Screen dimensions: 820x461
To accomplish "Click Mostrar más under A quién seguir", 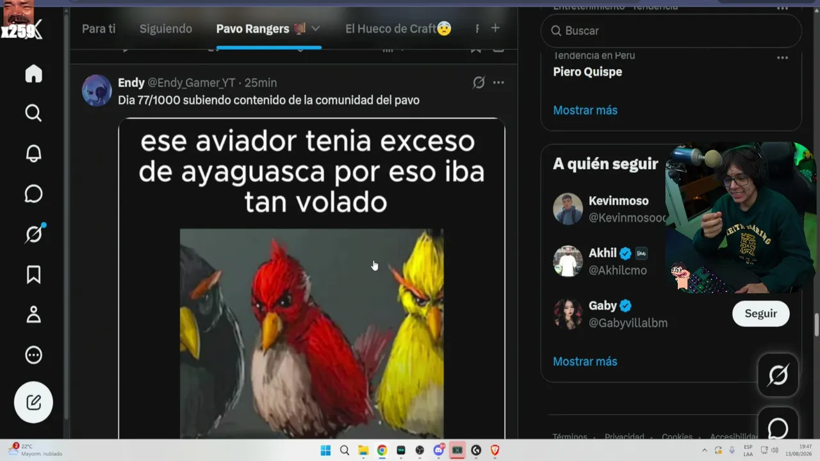I will [x=585, y=361].
